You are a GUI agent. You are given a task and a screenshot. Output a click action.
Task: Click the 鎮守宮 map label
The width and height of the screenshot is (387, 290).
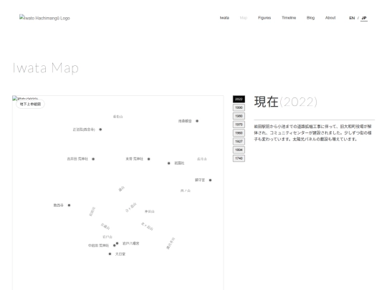point(200,180)
